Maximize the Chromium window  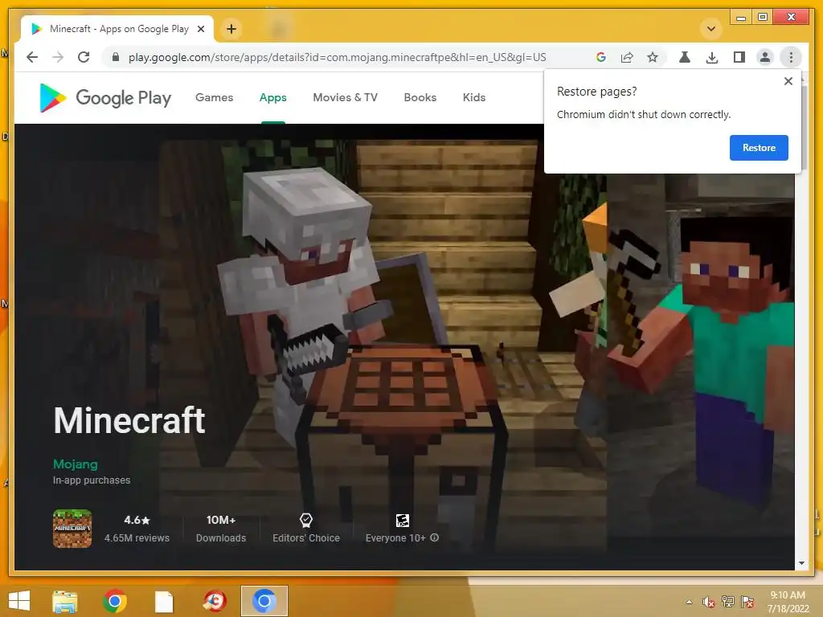763,18
